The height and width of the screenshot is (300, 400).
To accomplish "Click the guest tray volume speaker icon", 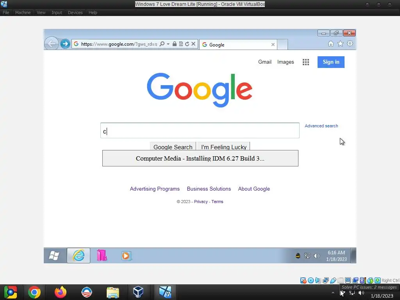I will coord(316,255).
